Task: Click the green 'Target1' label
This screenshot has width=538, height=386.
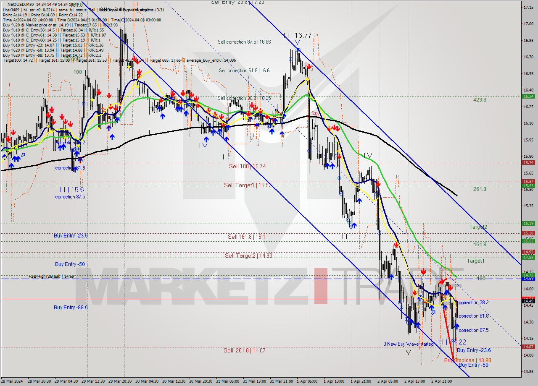Action: tap(476, 261)
